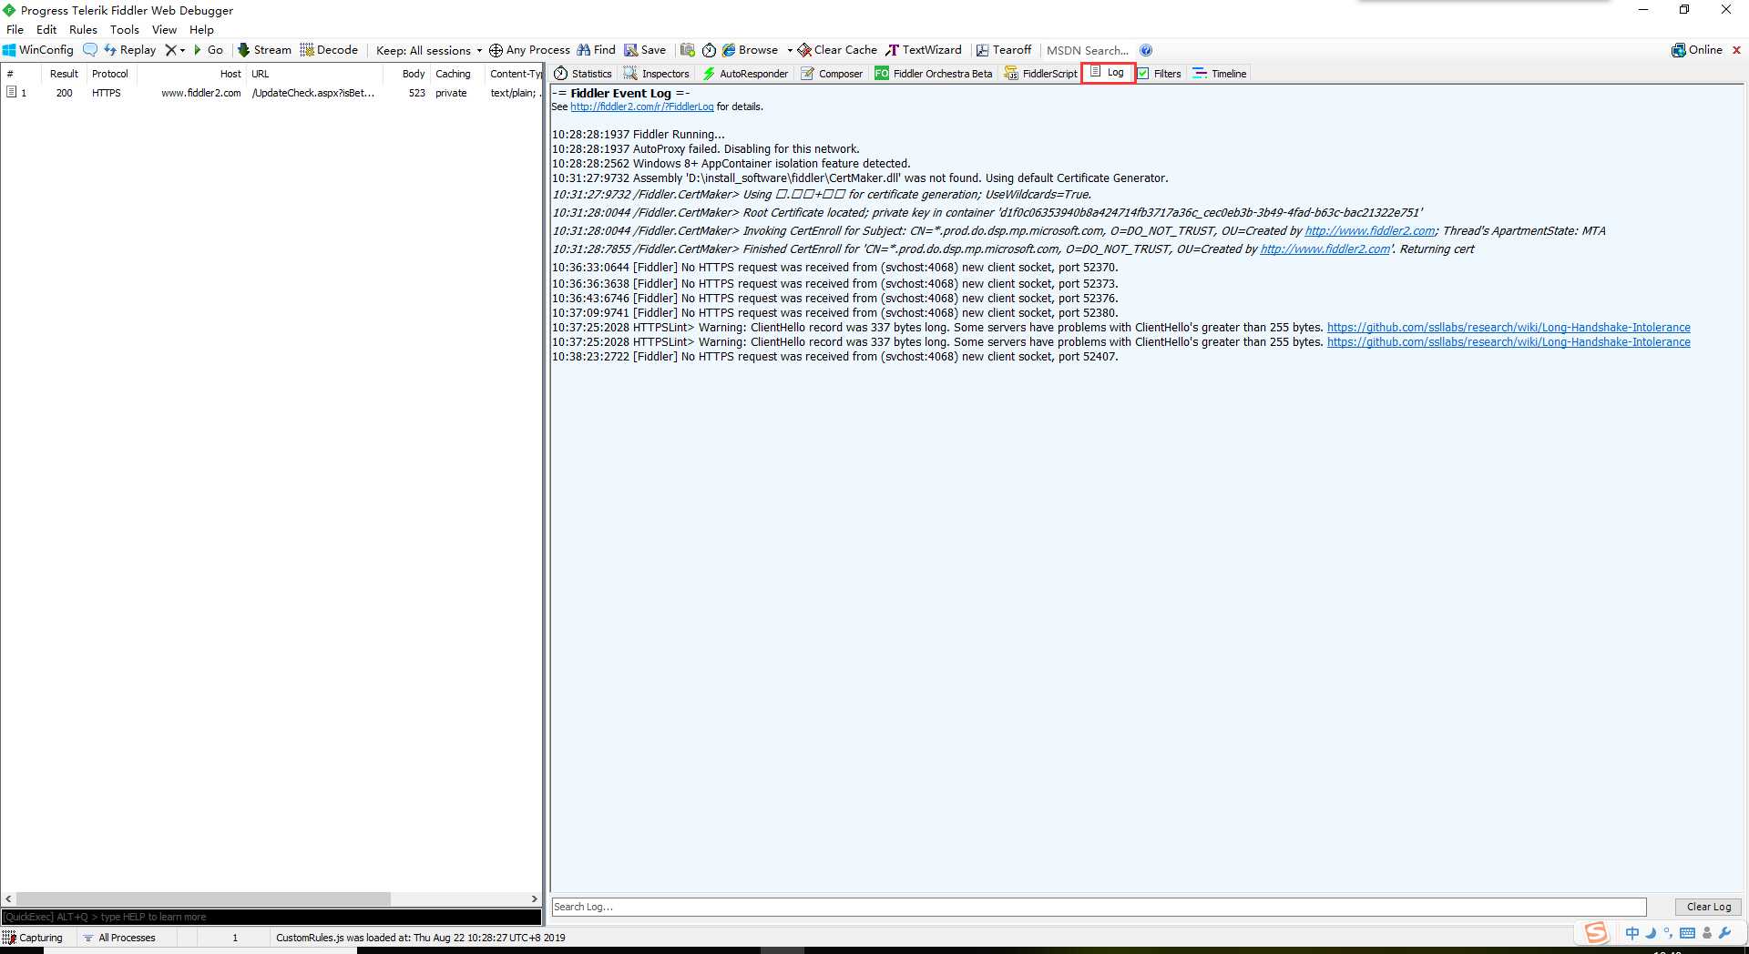Sort sessions by the Protocol column header
Image resolution: width=1749 pixels, height=954 pixels.
pyautogui.click(x=109, y=74)
